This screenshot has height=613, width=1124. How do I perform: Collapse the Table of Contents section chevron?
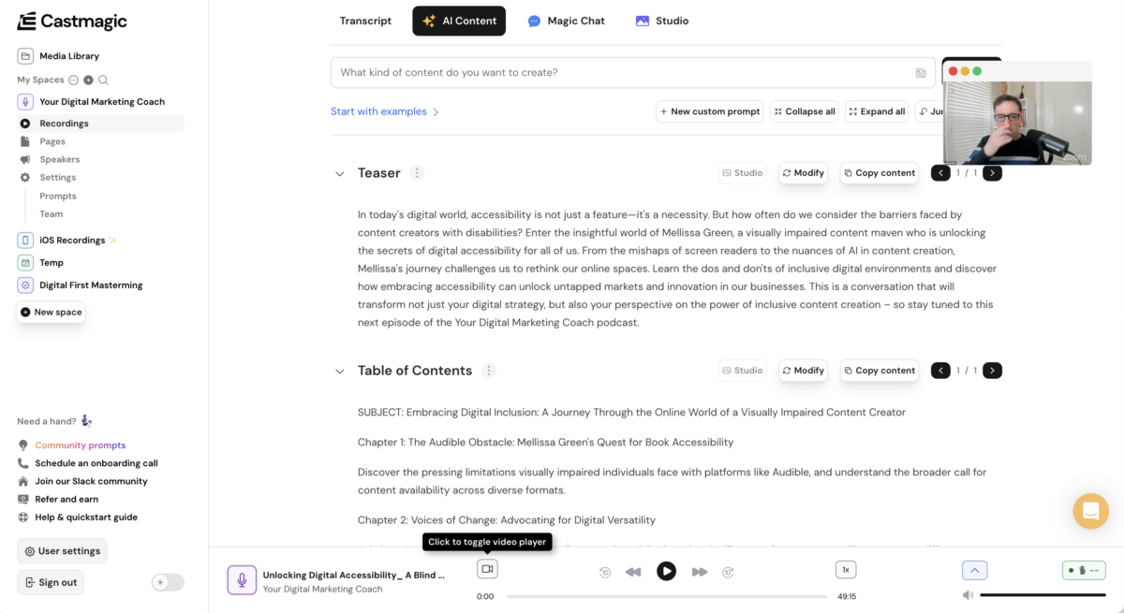point(340,371)
